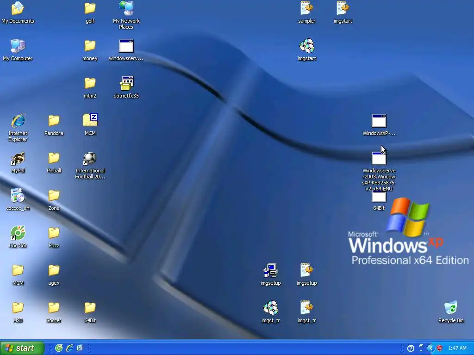Click the small restore icon in the taskbar

pos(421,346)
